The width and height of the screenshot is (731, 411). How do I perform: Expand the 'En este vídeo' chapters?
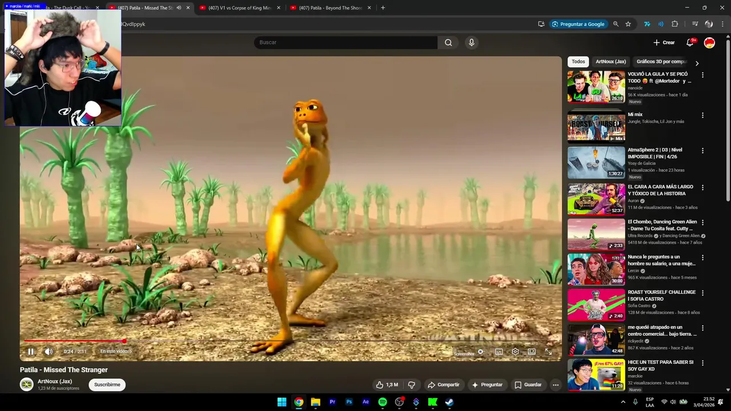tap(116, 352)
